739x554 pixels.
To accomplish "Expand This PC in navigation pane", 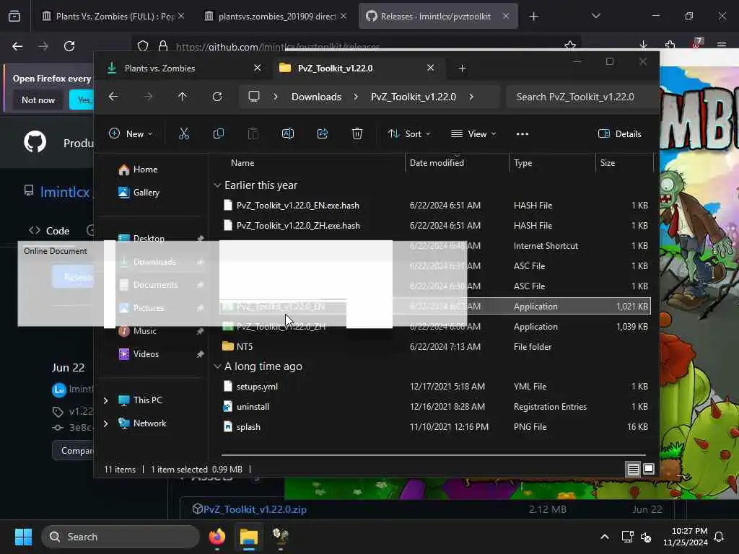I will (106, 400).
